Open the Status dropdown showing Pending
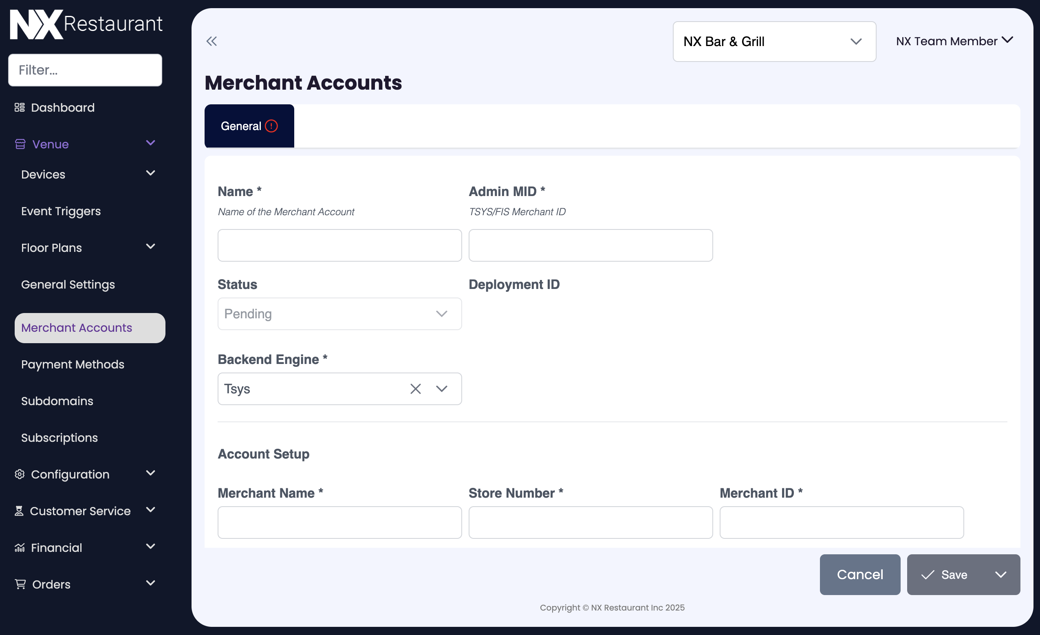Image resolution: width=1040 pixels, height=635 pixels. tap(339, 314)
